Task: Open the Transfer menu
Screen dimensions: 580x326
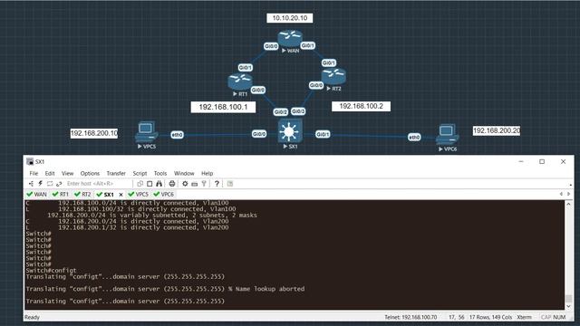Action: [x=116, y=173]
